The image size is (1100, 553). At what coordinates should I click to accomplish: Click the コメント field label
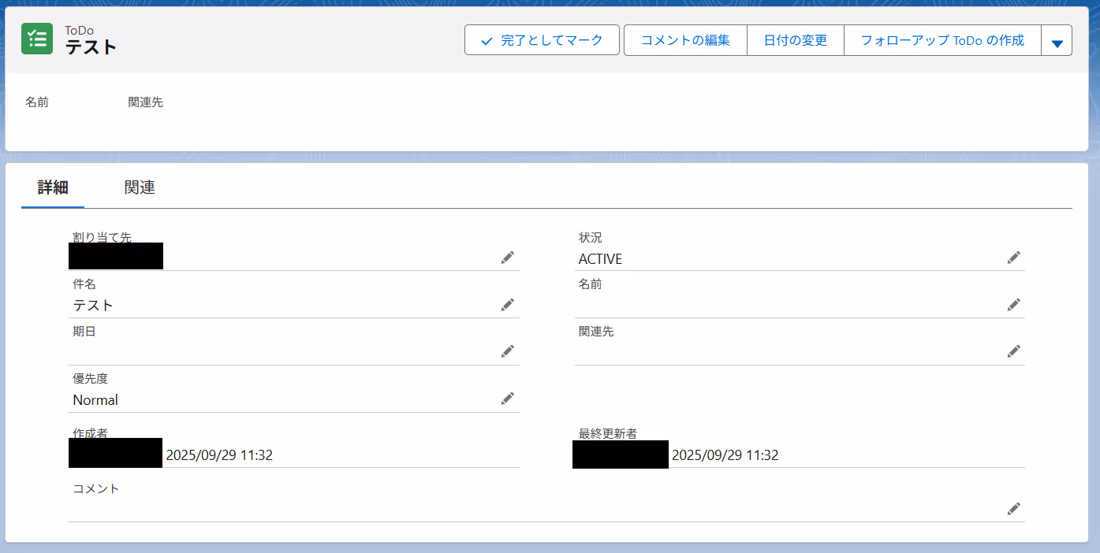[x=96, y=488]
